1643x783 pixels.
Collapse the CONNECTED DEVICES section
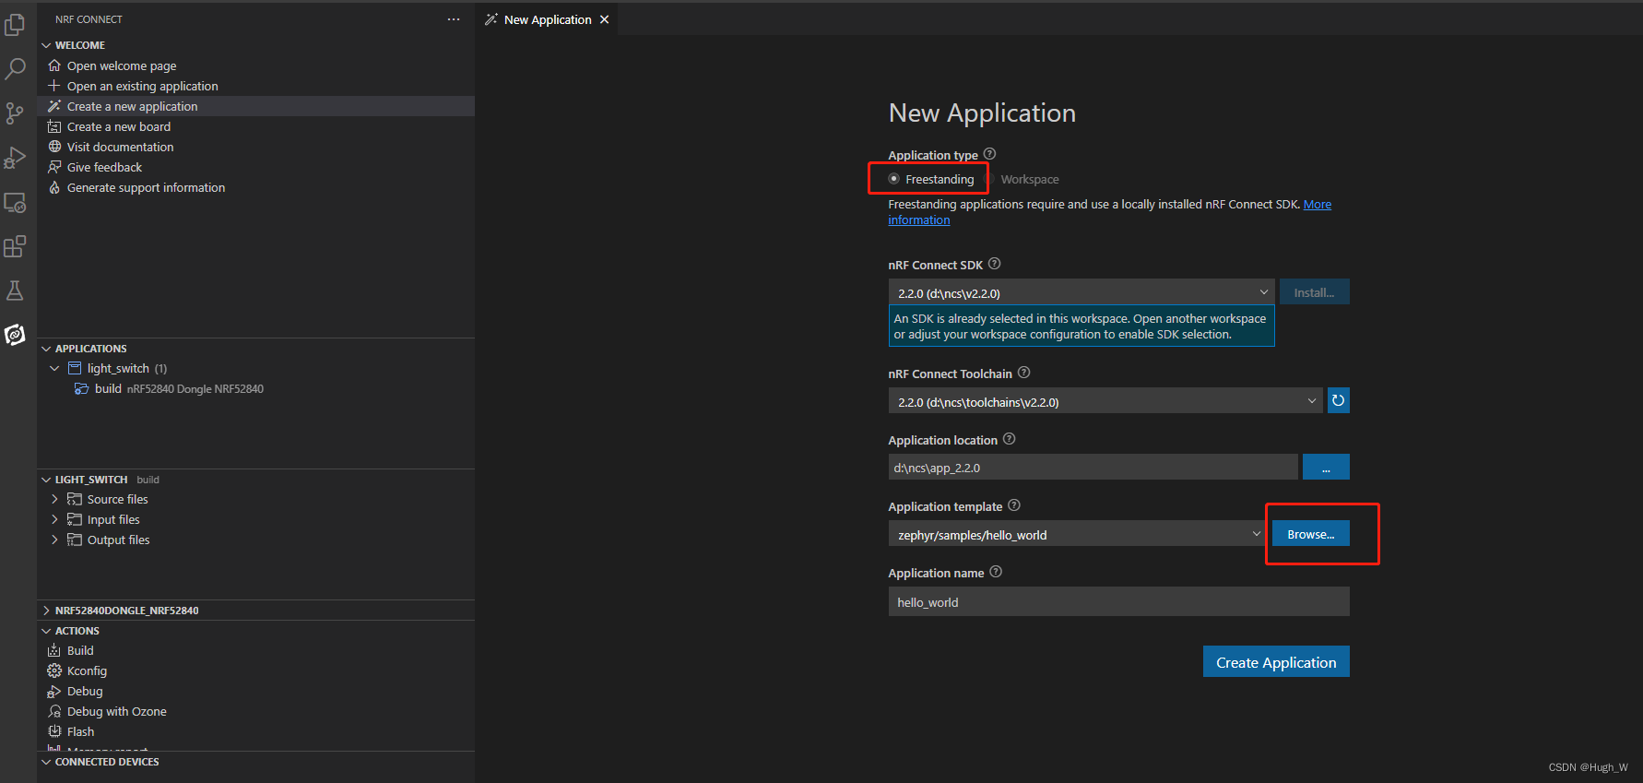tap(46, 762)
